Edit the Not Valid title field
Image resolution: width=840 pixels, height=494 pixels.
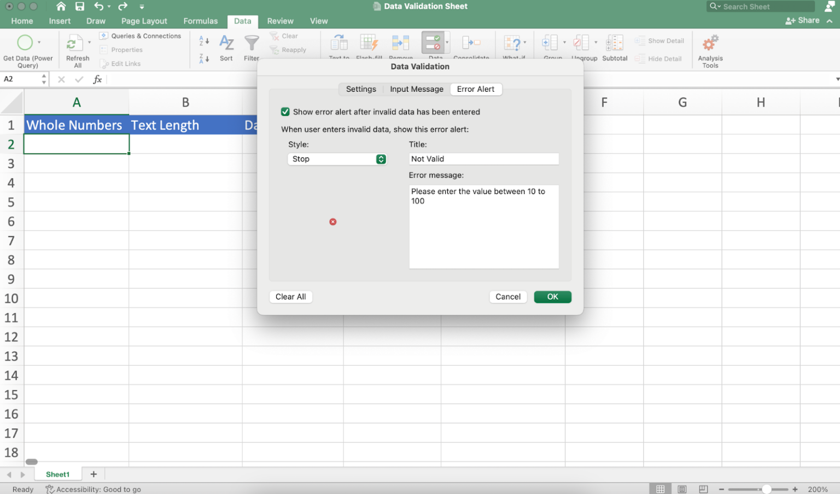coord(483,158)
